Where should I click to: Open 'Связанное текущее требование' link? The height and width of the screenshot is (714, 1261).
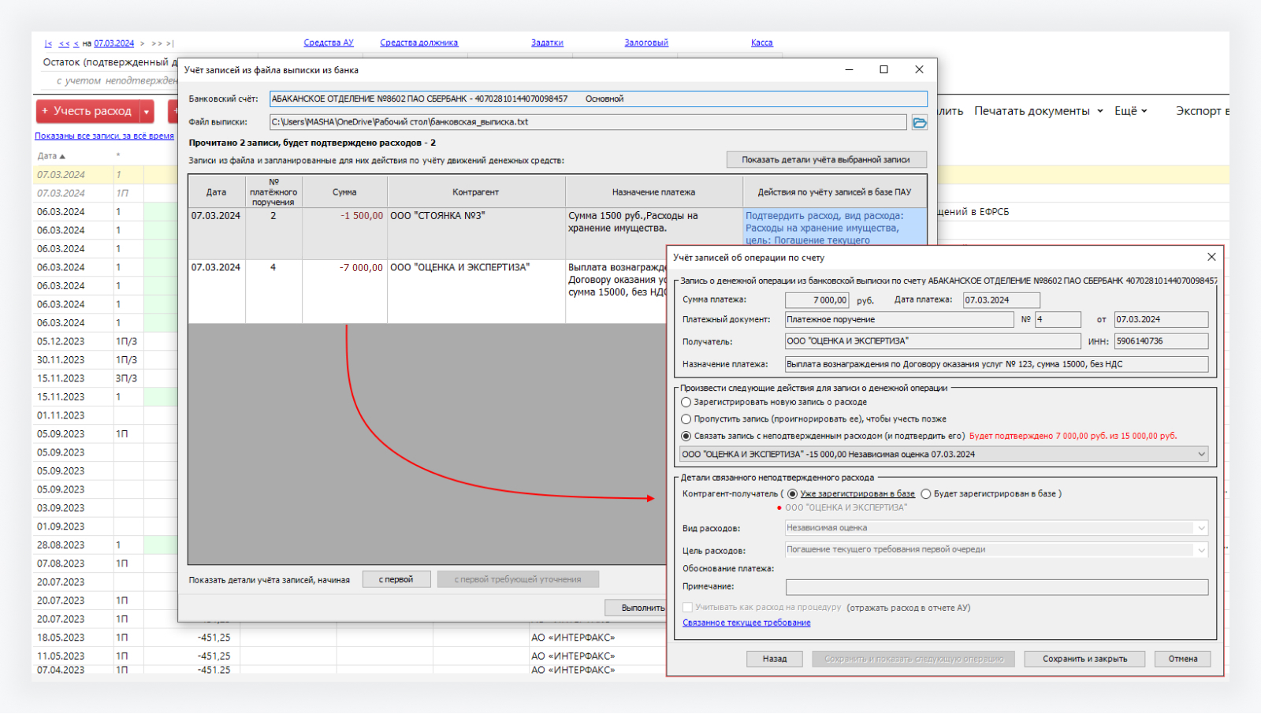(746, 623)
